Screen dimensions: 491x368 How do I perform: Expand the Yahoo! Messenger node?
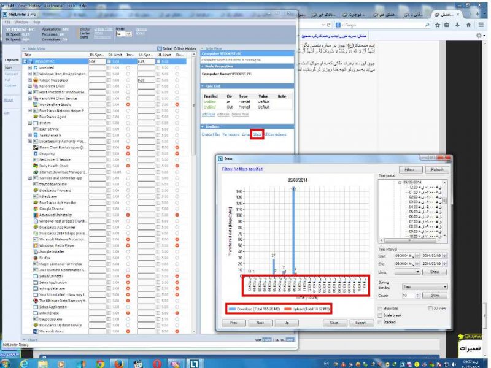coord(30,80)
